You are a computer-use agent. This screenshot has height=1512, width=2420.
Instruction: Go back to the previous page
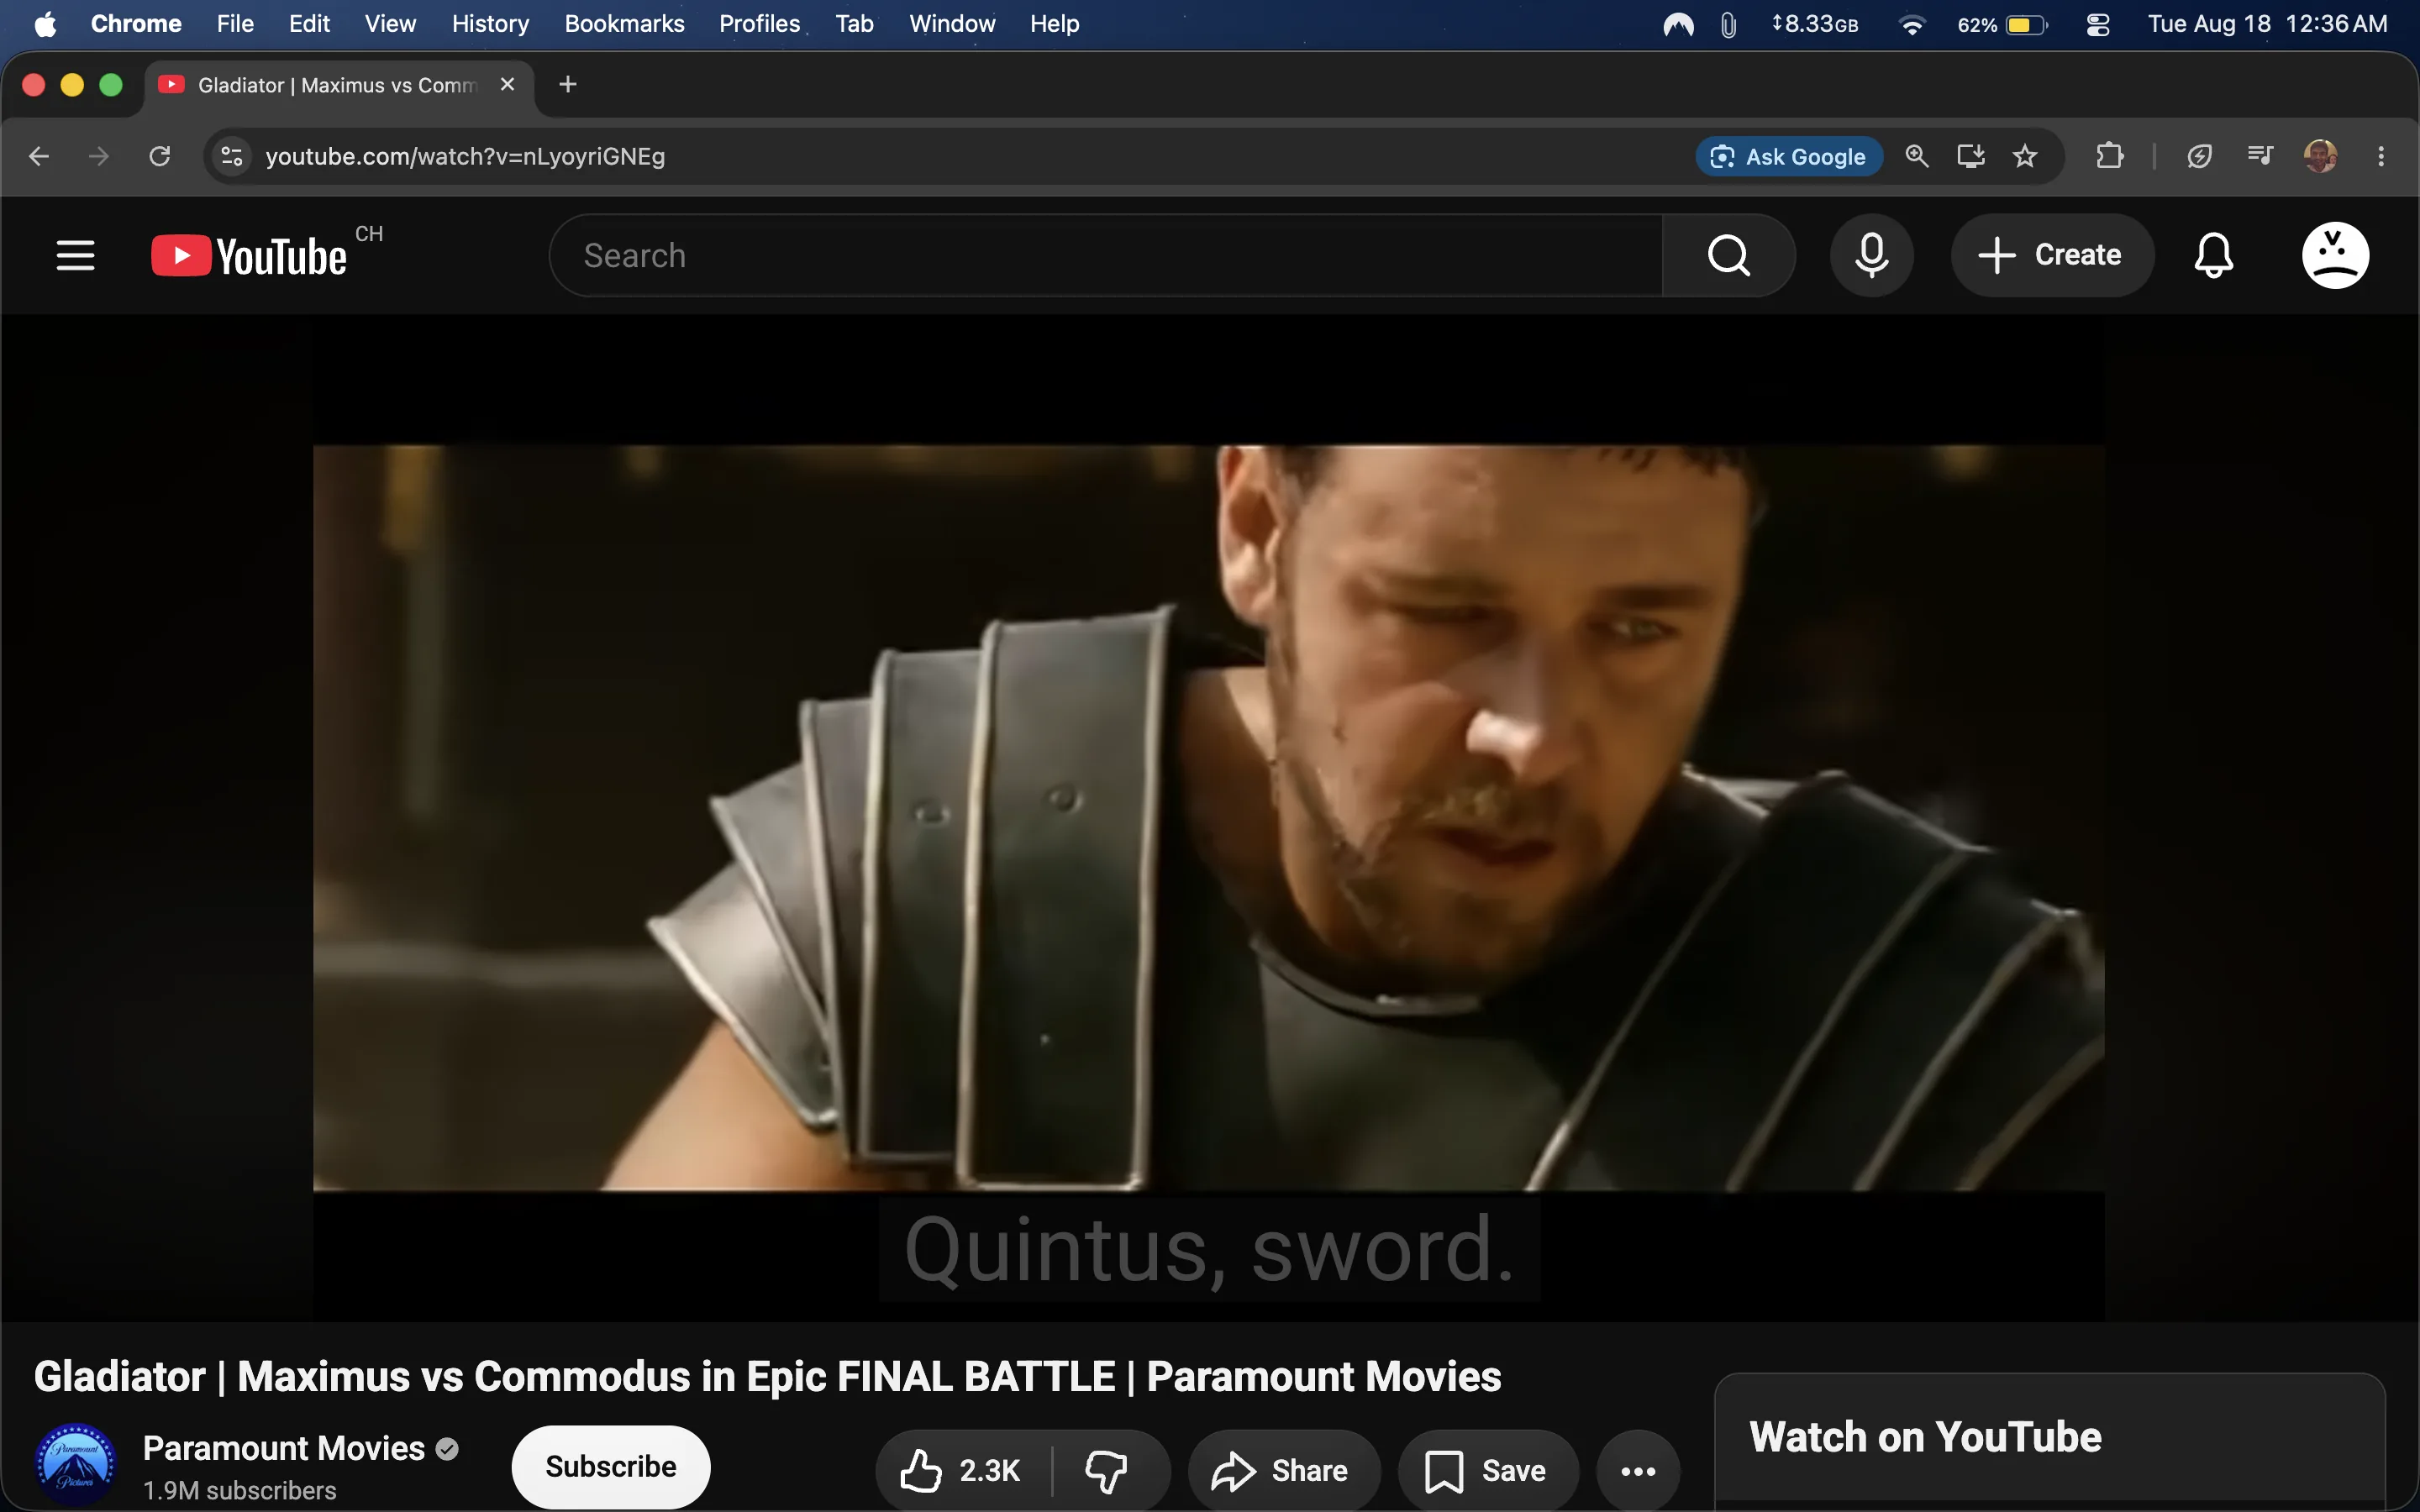pos(39,156)
